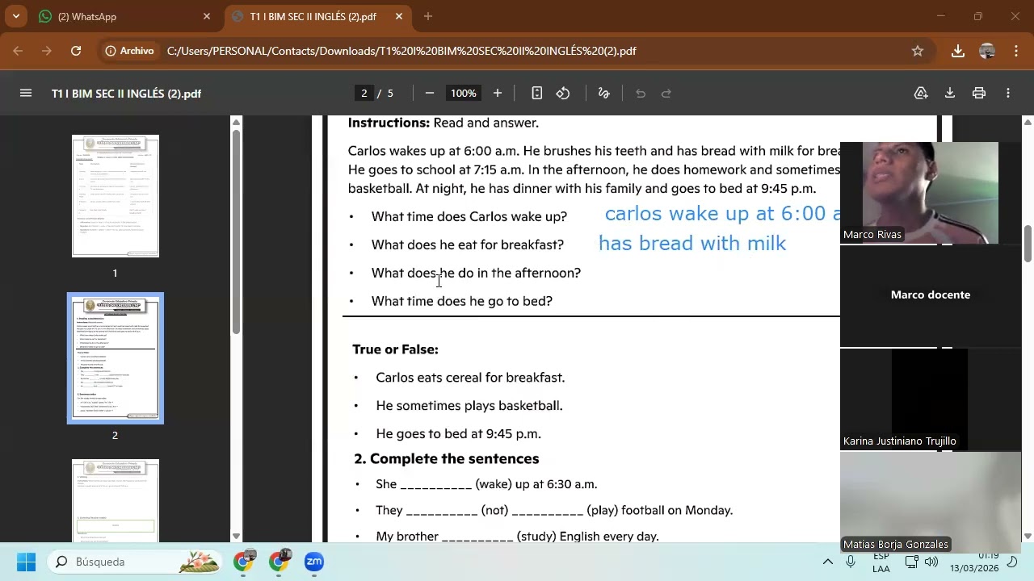Open PDF viewer more actions menu
The height and width of the screenshot is (581, 1034).
pyautogui.click(x=1008, y=94)
